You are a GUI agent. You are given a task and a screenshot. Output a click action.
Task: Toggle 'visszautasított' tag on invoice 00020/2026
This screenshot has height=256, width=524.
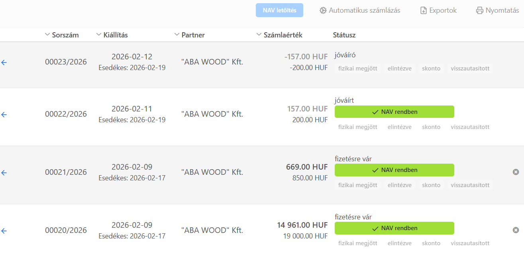(470, 243)
